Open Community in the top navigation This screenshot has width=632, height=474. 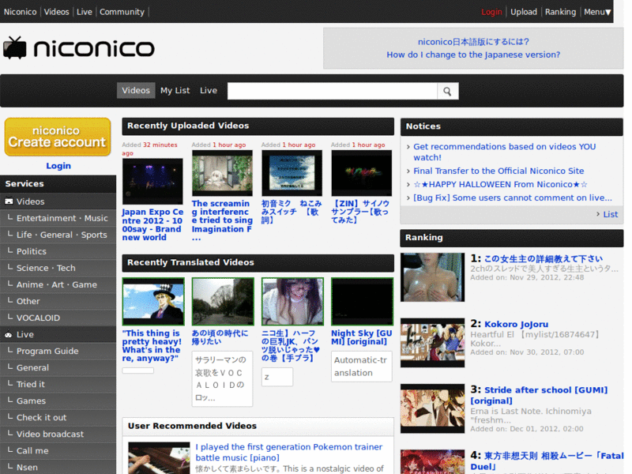click(122, 12)
